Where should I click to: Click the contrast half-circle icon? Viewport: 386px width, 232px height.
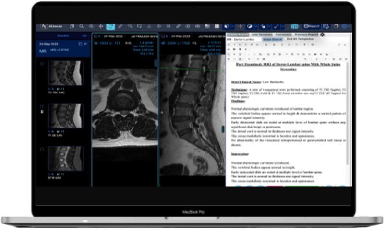[249, 26]
